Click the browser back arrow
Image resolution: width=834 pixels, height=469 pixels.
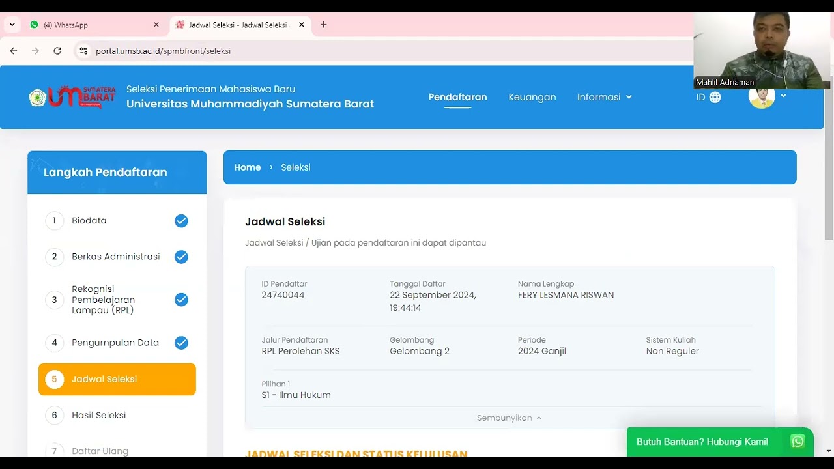(14, 51)
